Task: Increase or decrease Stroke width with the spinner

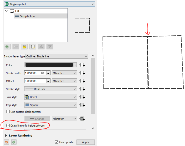Action: 48,73
